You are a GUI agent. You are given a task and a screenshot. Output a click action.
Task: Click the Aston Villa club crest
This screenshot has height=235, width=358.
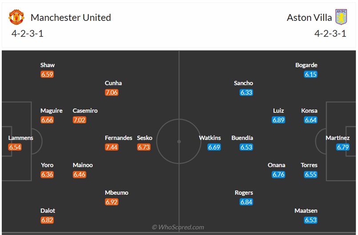coord(341,17)
